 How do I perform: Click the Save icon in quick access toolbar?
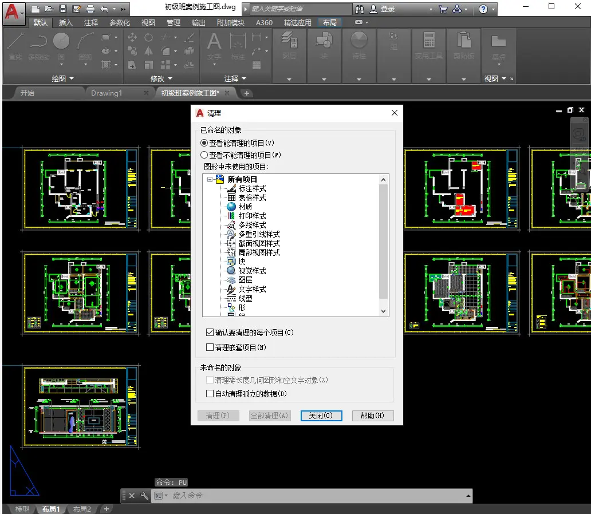tap(63, 9)
